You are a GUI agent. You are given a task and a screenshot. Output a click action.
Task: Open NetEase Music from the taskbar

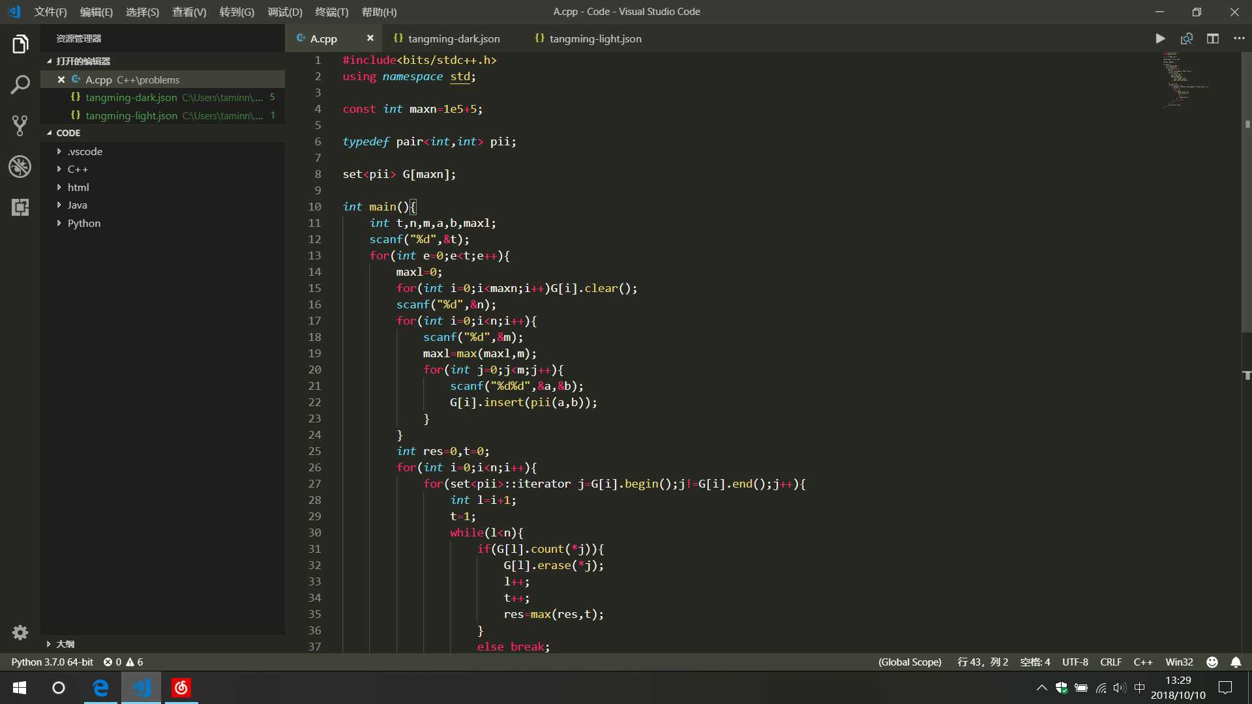[x=181, y=688]
